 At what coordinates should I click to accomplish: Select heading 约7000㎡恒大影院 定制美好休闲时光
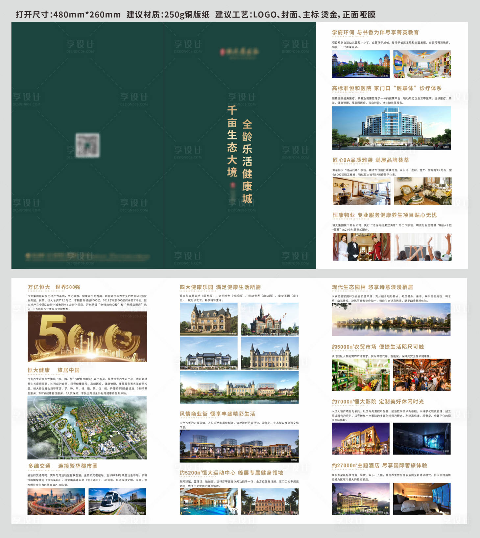378,401
